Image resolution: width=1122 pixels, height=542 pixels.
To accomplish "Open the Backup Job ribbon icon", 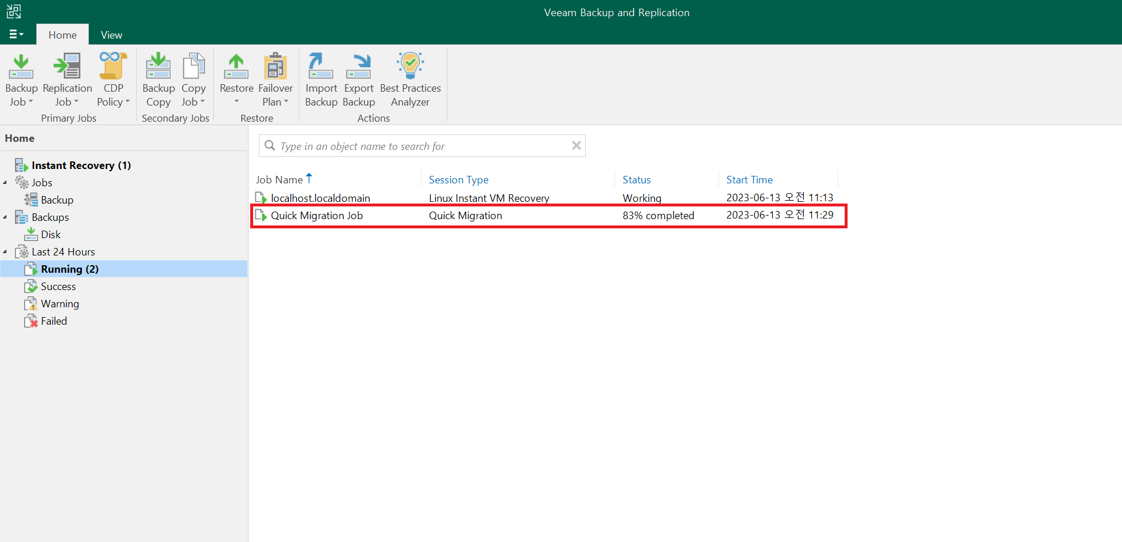I will pos(21,66).
